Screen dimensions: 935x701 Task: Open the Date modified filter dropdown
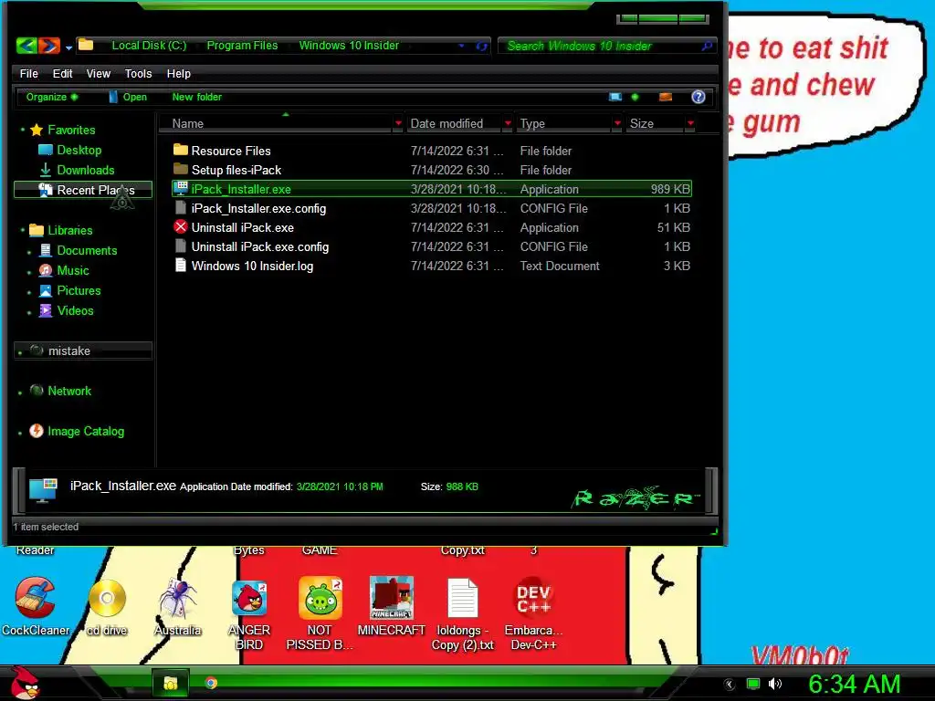click(508, 123)
